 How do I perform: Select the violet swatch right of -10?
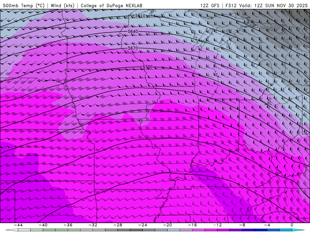tap(236, 230)
